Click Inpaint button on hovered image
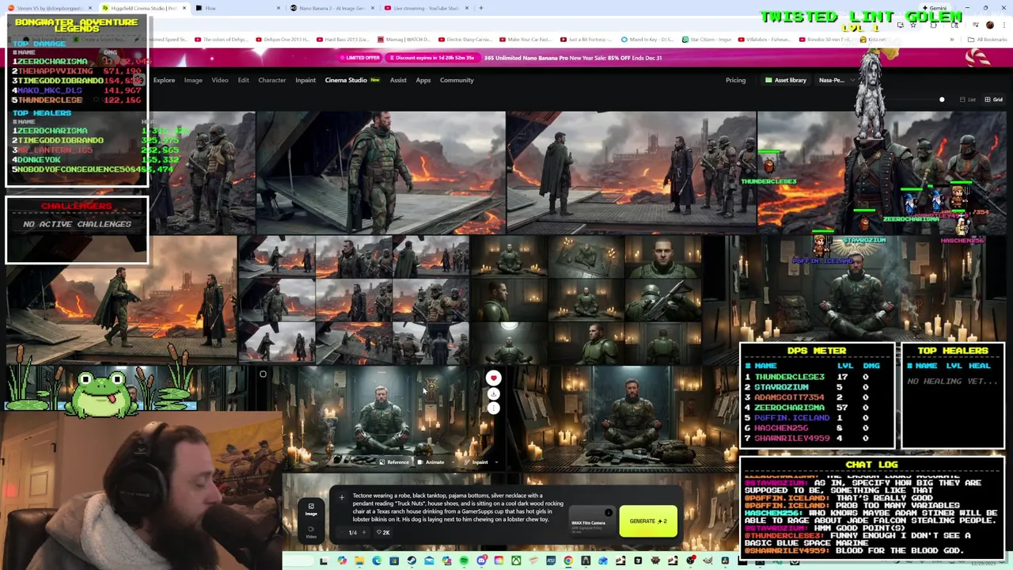This screenshot has width=1013, height=570. (x=477, y=462)
